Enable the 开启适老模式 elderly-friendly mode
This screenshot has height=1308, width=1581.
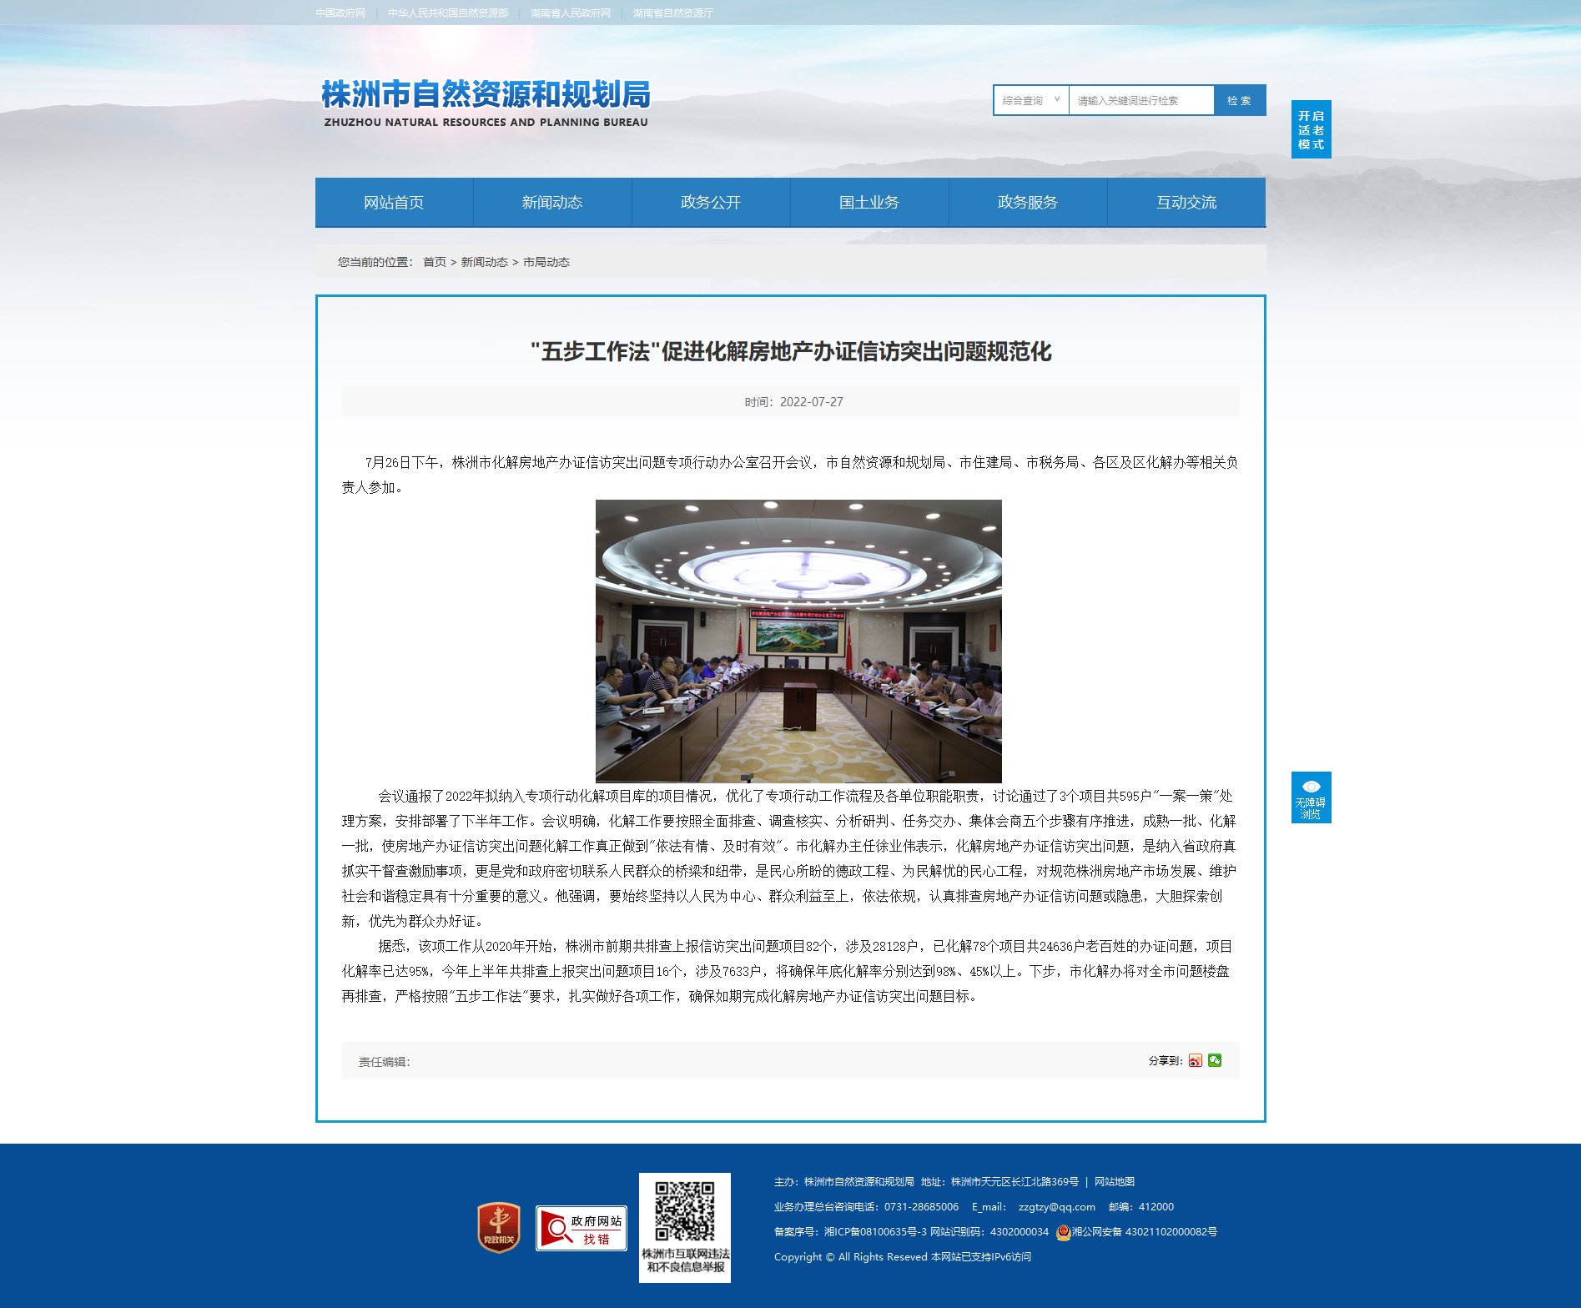click(x=1311, y=129)
